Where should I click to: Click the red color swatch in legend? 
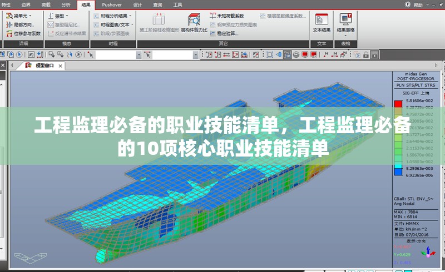click(398, 104)
